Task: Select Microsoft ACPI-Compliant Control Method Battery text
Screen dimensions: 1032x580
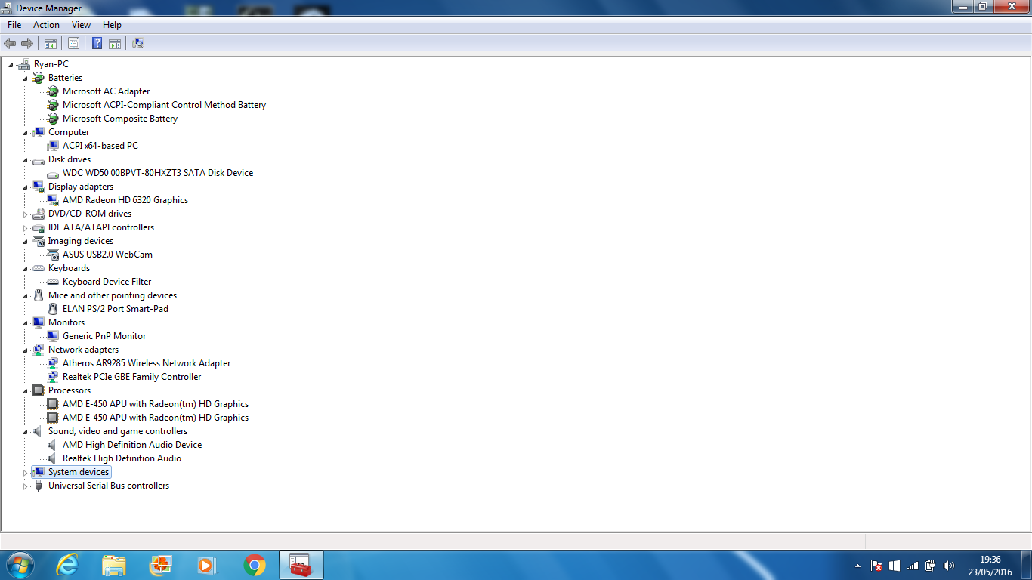Action: [164, 105]
